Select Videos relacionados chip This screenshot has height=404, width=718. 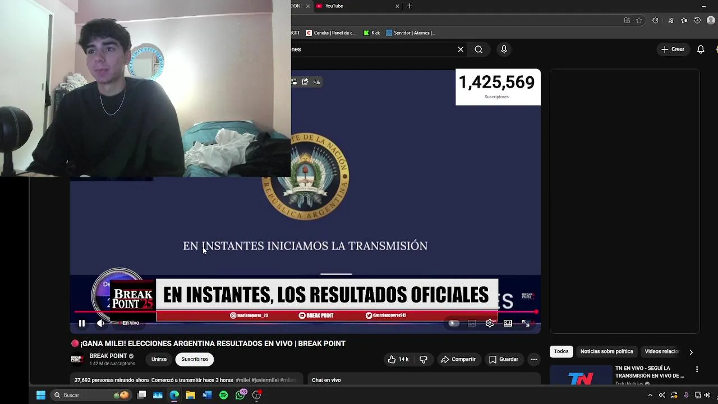click(x=662, y=351)
